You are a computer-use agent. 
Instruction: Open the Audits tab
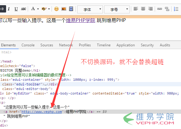point(165,45)
